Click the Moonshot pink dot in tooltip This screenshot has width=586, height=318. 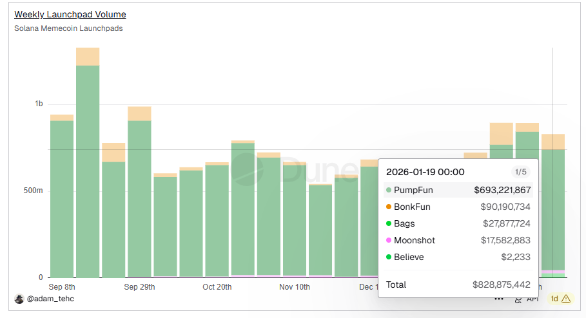(x=388, y=240)
